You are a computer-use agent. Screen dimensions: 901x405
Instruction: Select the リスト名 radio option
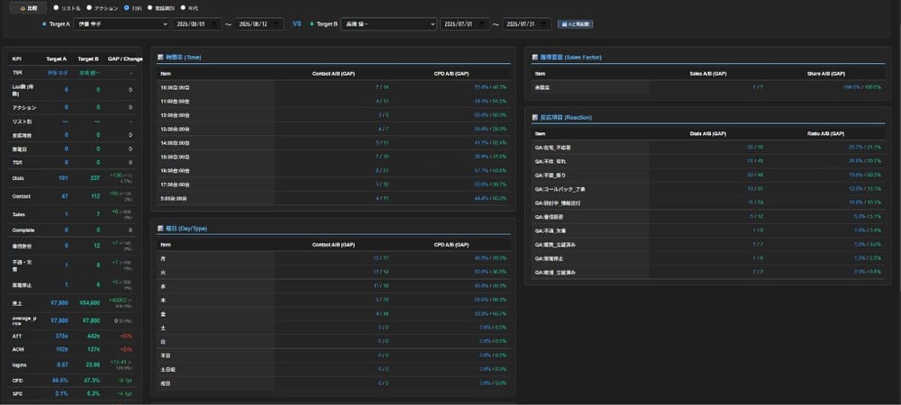56,8
